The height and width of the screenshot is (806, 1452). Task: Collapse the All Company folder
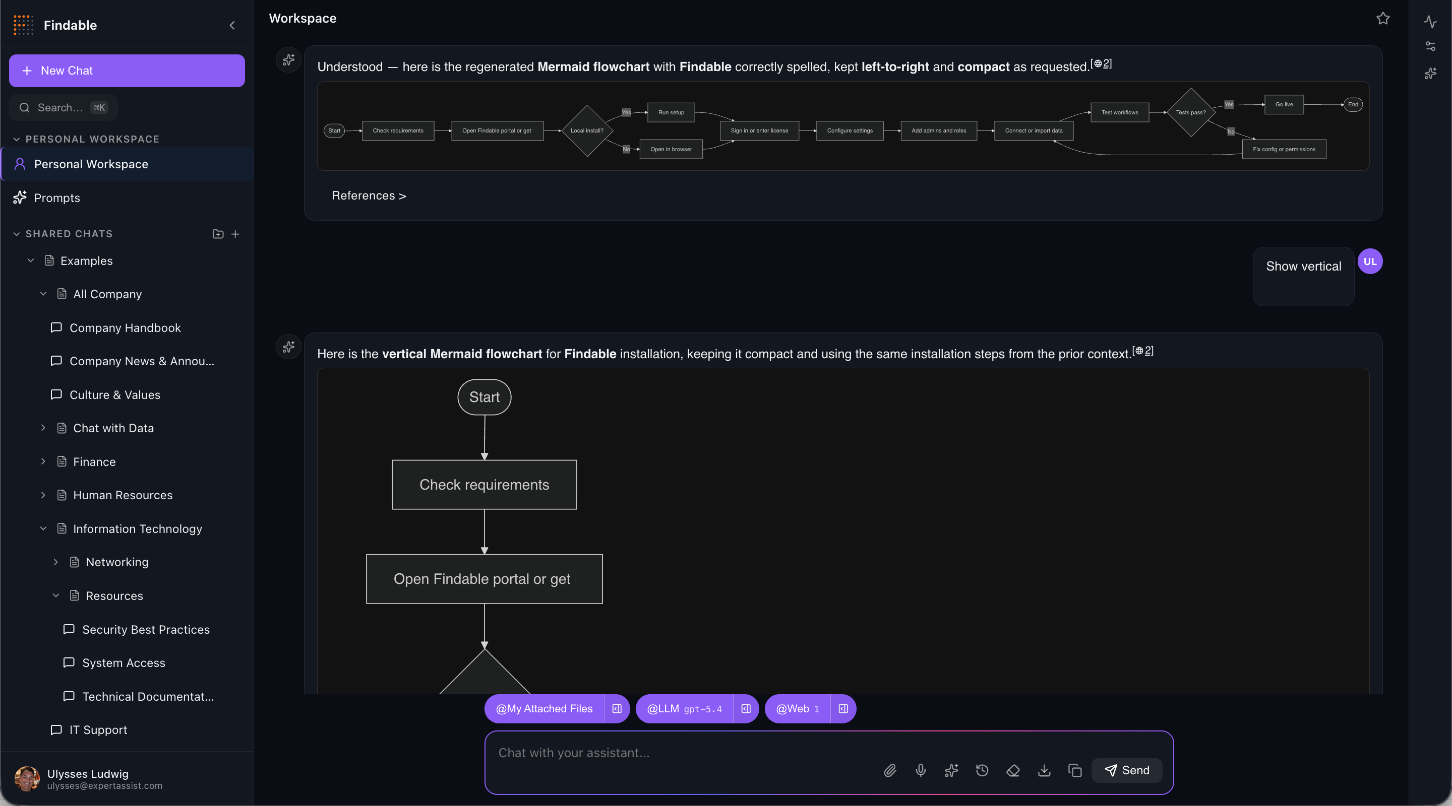point(43,294)
